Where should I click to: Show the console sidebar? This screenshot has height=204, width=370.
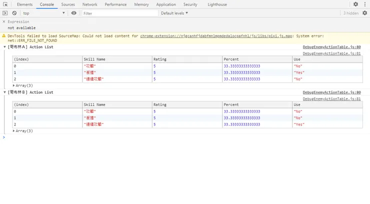5,13
